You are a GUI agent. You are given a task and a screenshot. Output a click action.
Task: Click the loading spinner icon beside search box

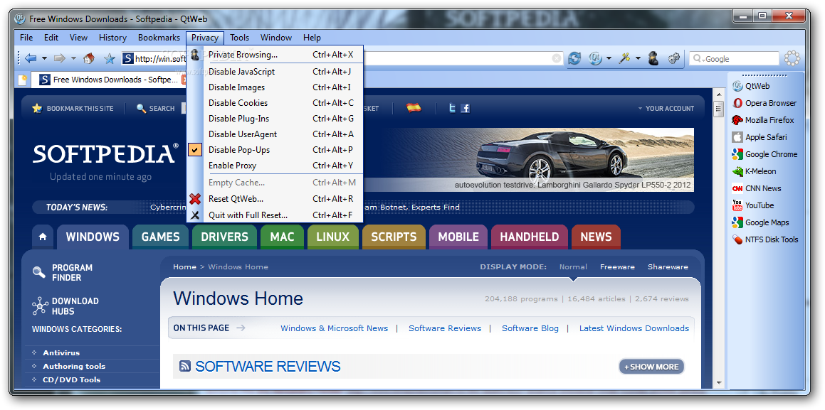pyautogui.click(x=792, y=58)
